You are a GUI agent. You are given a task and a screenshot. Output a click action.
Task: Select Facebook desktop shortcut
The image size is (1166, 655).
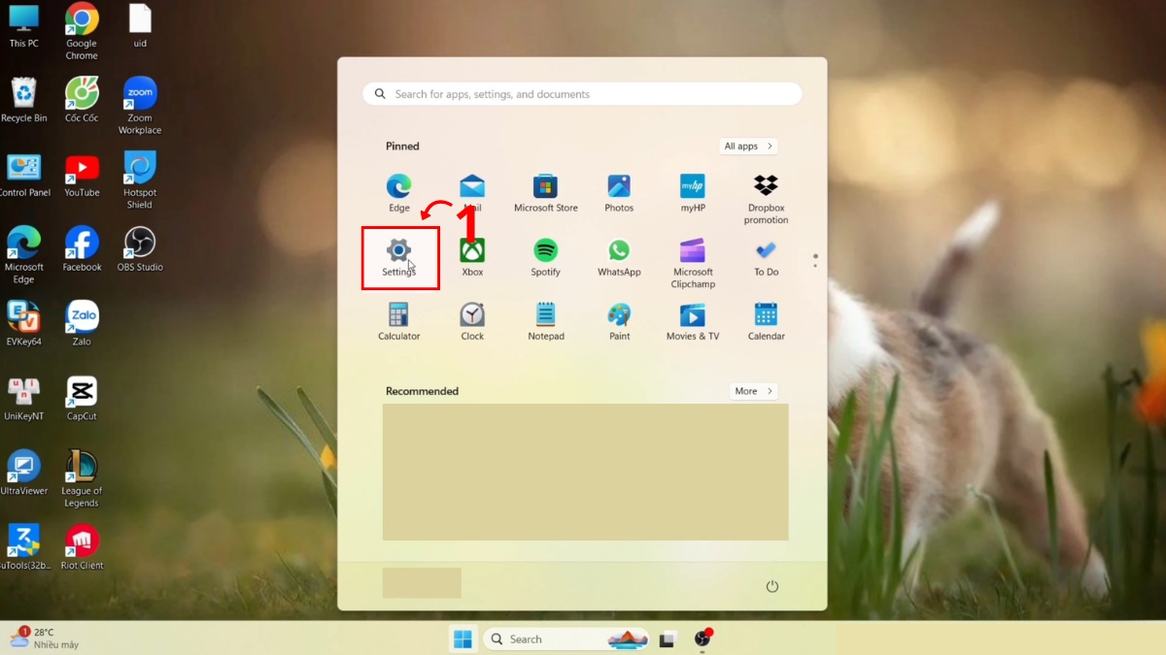(x=82, y=249)
